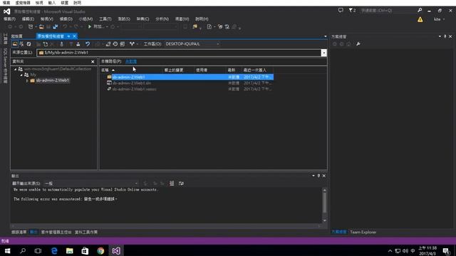Switch to the Package Manager Console tab

pyautogui.click(x=56, y=232)
